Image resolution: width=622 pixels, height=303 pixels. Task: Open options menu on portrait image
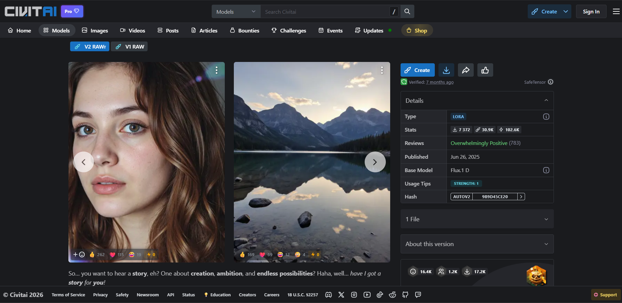pyautogui.click(x=217, y=70)
